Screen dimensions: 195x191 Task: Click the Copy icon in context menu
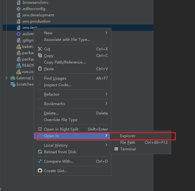click(40, 55)
